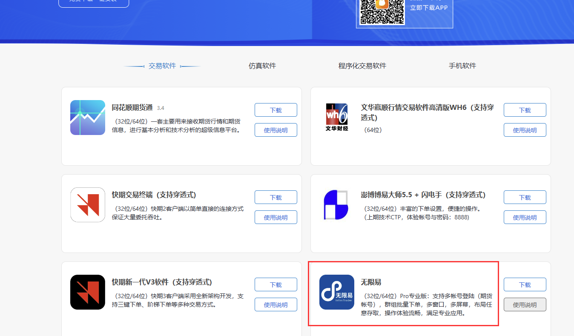The image size is (574, 336).
Task: Click the （64位）text under WH6
Action: click(x=373, y=130)
